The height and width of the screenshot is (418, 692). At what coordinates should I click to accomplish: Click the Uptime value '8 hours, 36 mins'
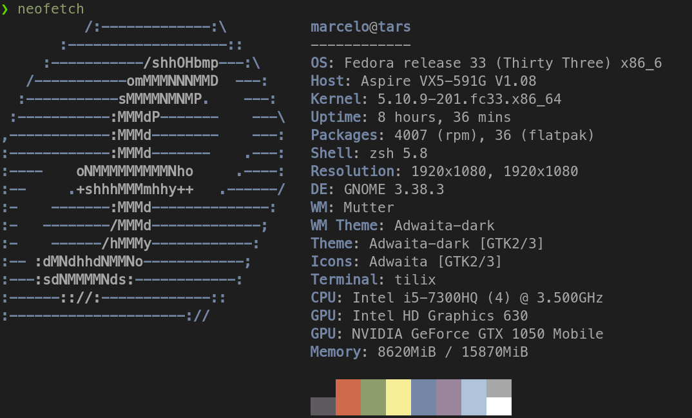tap(444, 117)
